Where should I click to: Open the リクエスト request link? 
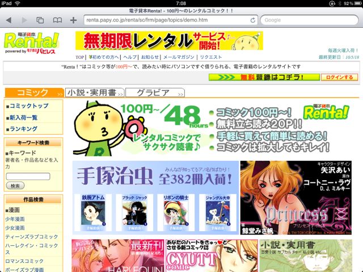(x=210, y=57)
